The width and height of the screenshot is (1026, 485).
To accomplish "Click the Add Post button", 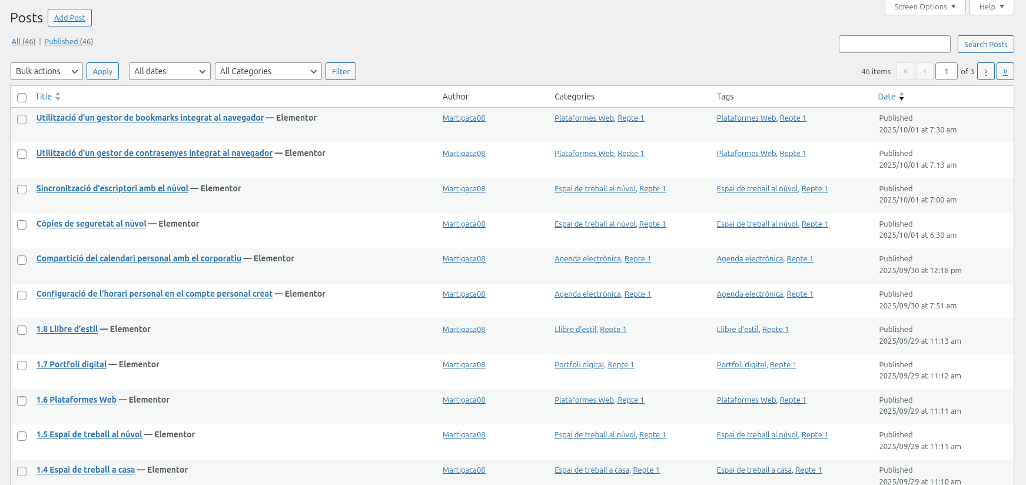I will tap(69, 18).
